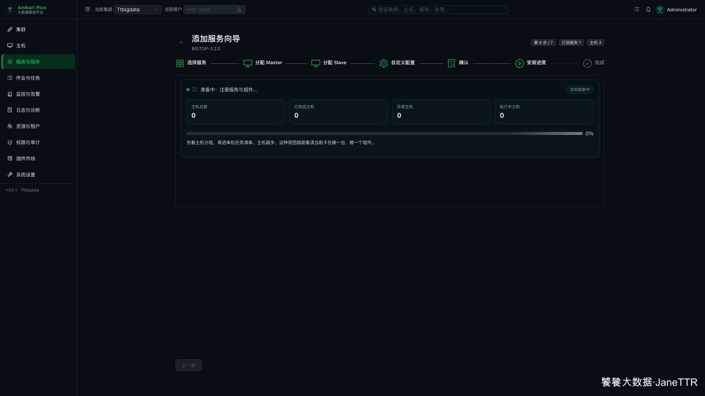
Task: Click the 分配 Slave step label
Action: (x=335, y=63)
